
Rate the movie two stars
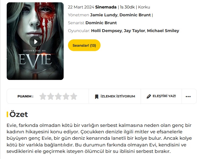tap(51, 96)
